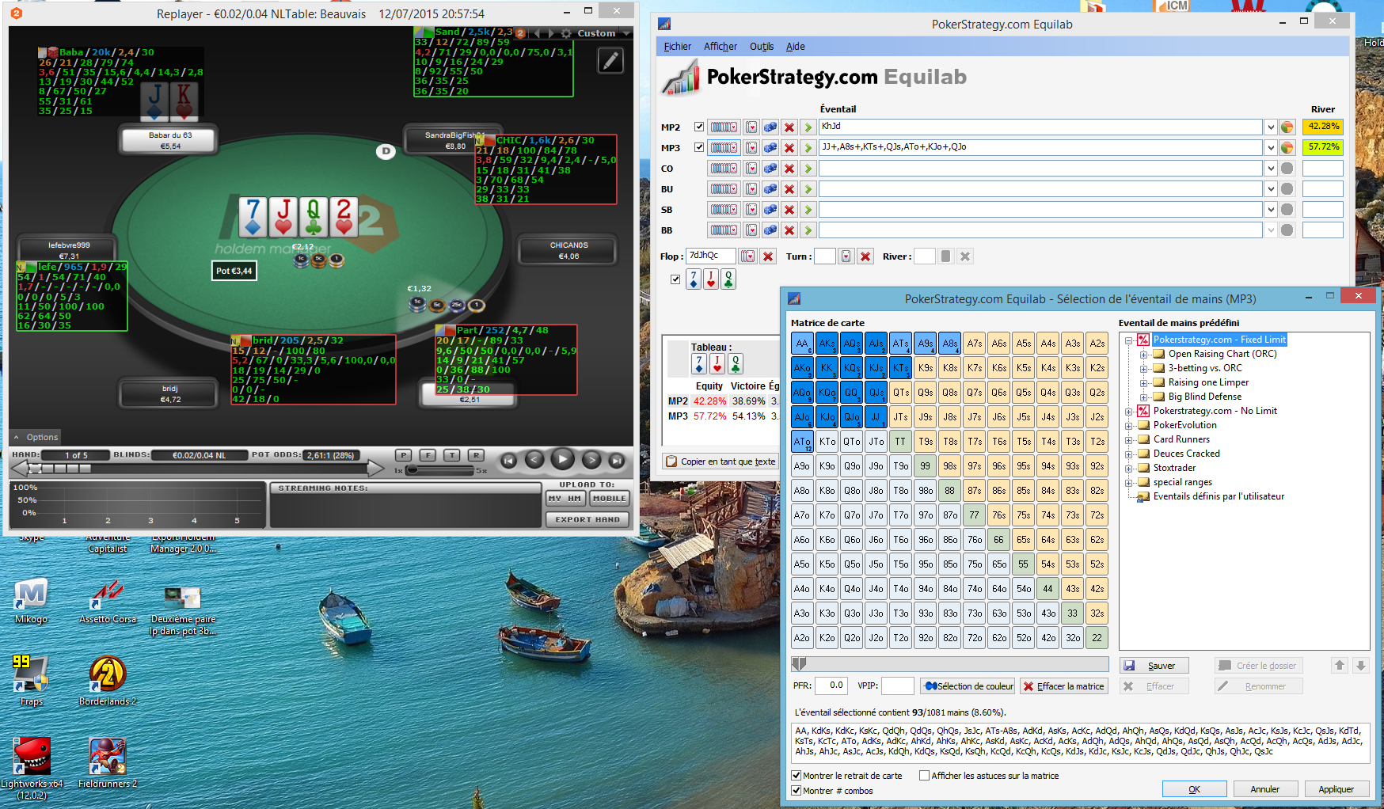Open the Mikogo desktop shortcut
This screenshot has height=809, width=1384.
(32, 602)
